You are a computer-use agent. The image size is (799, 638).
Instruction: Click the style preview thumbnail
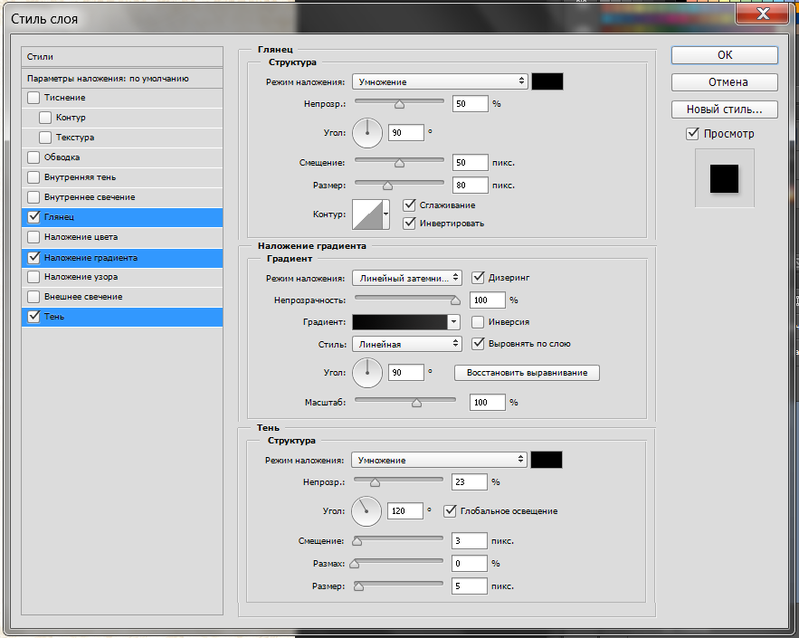pos(724,178)
